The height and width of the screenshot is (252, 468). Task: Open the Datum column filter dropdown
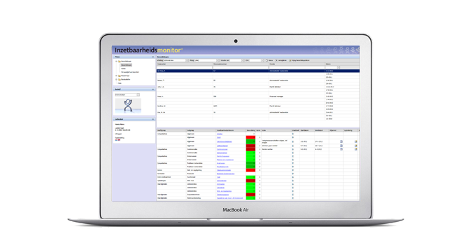[x=338, y=67]
